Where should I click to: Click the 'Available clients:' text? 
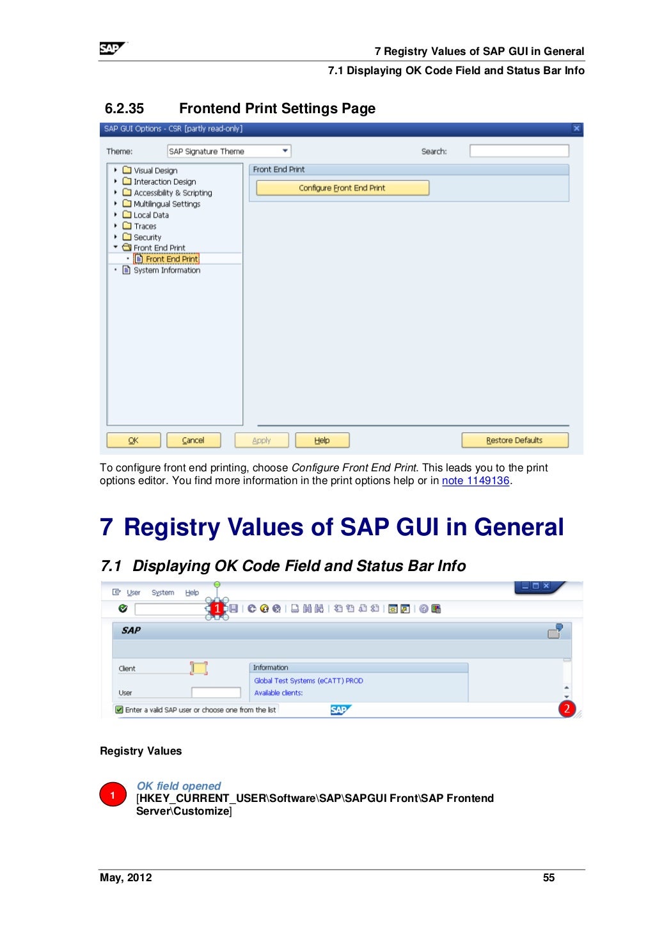click(x=278, y=693)
